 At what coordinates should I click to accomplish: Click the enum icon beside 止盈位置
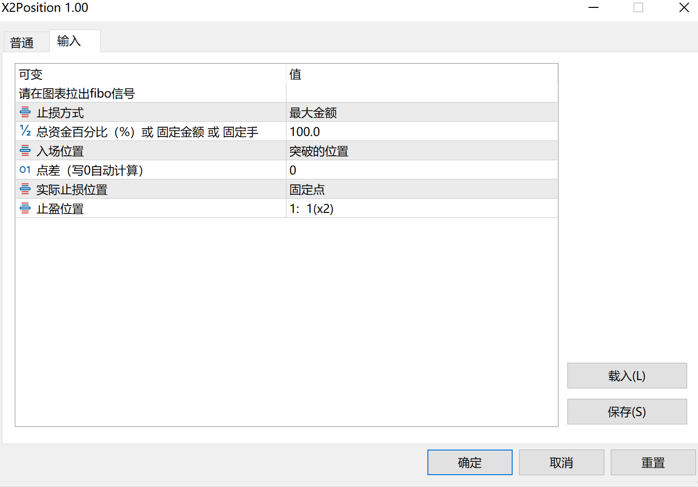click(x=25, y=209)
